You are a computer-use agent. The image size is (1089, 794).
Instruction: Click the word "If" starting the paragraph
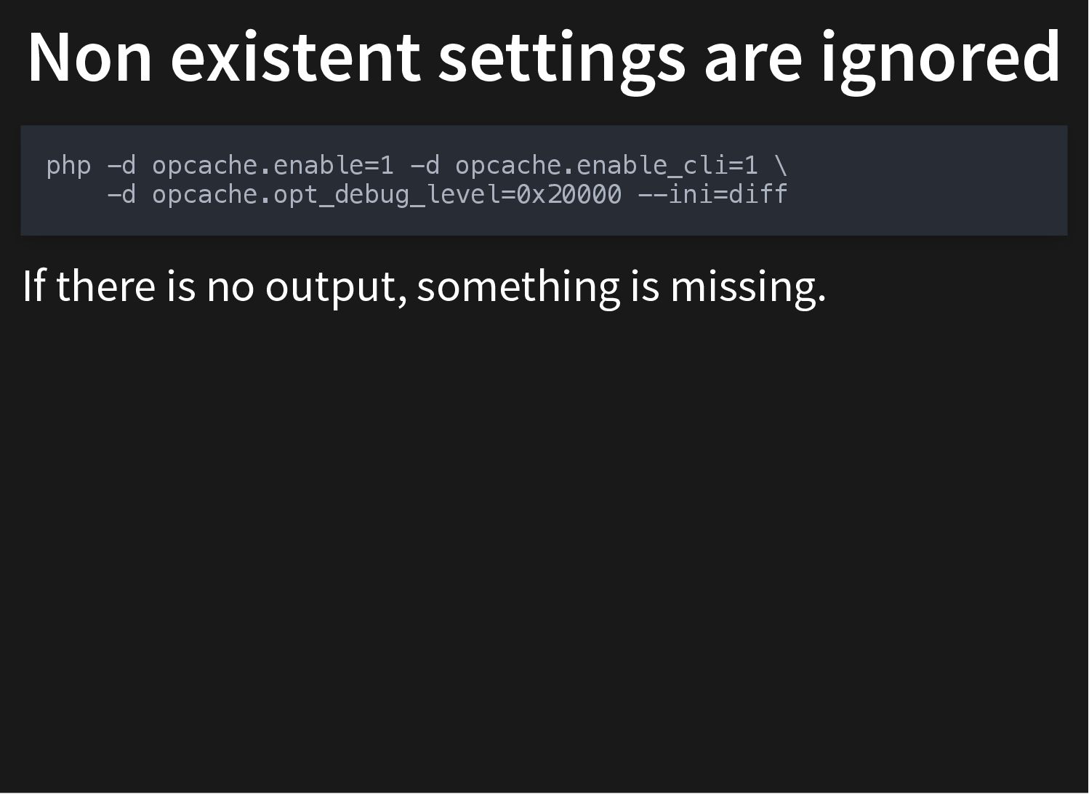tap(33, 286)
